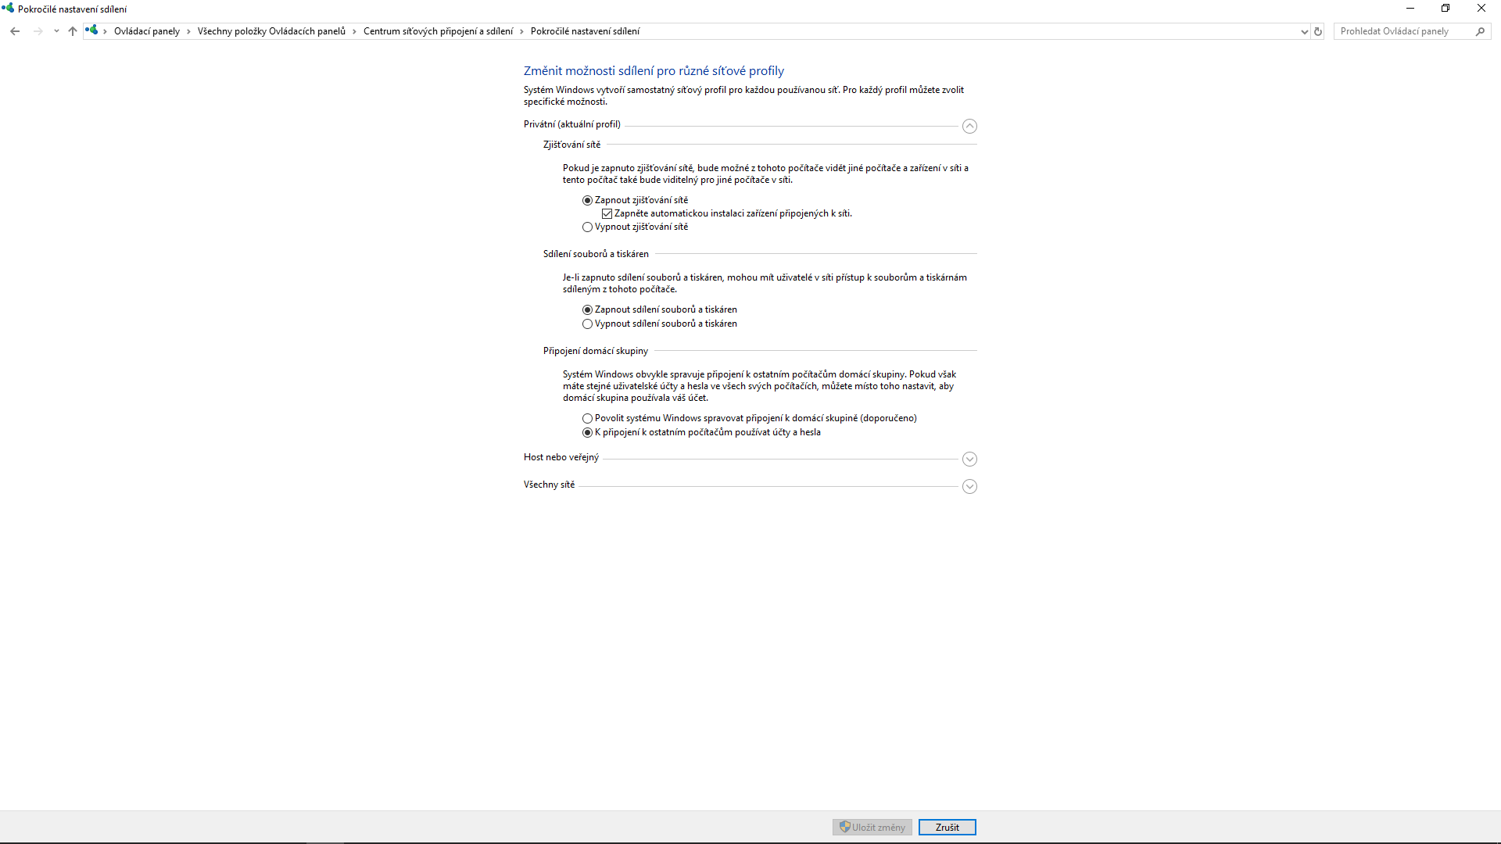Uncheck automatic installation of network devices
The width and height of the screenshot is (1501, 844).
point(607,213)
